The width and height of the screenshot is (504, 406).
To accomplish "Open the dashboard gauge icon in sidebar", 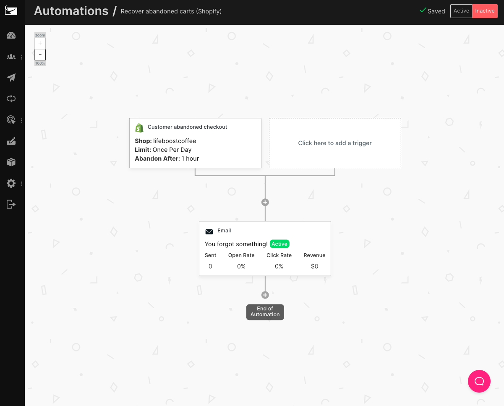I will coord(11,35).
